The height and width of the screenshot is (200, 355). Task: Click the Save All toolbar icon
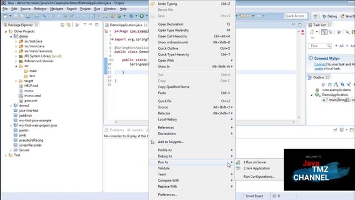pyautogui.click(x=22, y=16)
